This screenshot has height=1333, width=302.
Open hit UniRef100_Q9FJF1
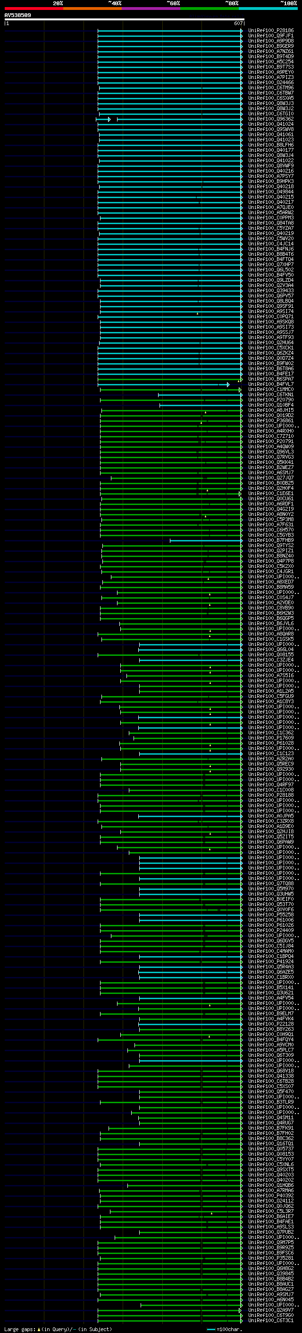pyautogui.click(x=271, y=36)
